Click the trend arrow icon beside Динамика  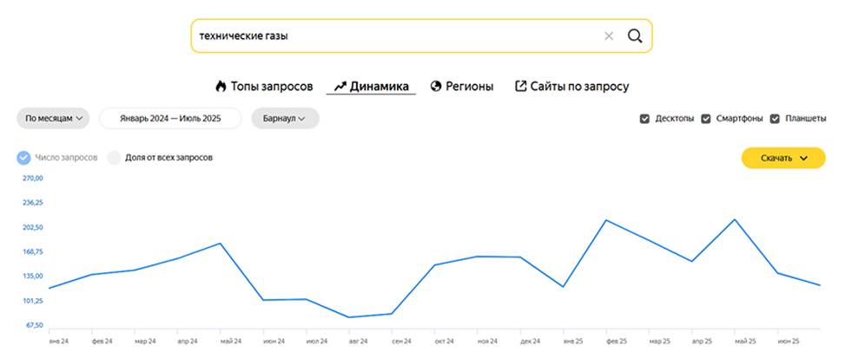(340, 87)
